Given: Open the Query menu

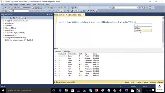Looking at the screenshot, I should click(16, 4).
